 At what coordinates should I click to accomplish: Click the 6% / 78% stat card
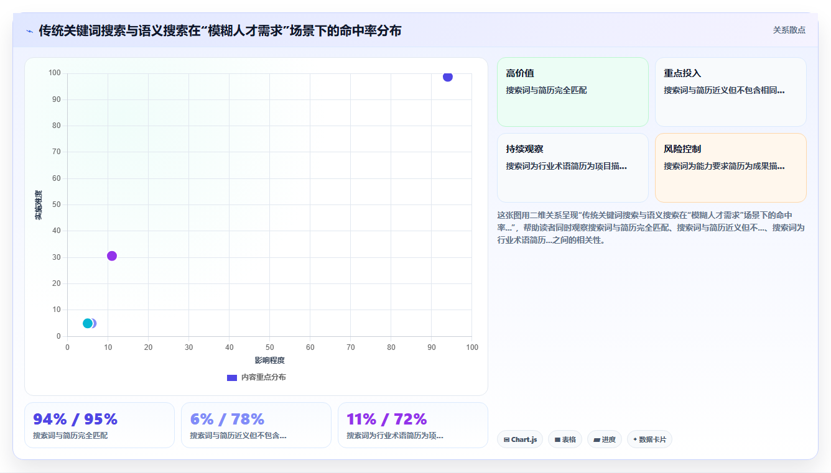click(x=256, y=425)
